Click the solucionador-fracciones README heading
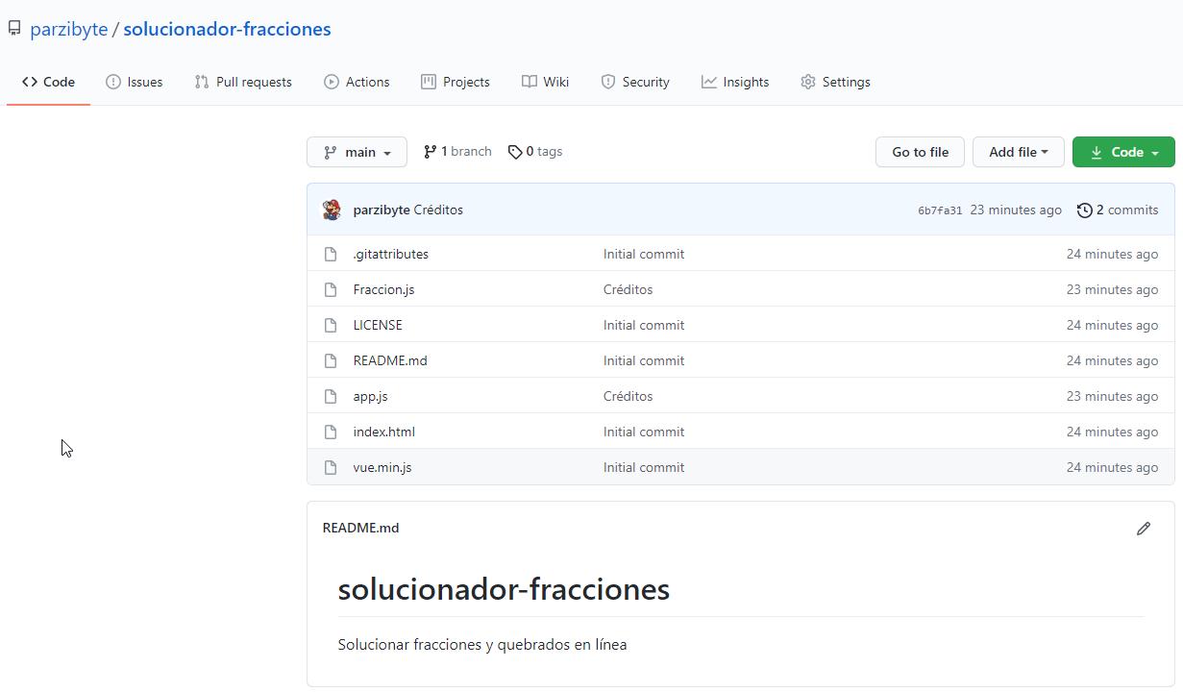 [x=504, y=589]
